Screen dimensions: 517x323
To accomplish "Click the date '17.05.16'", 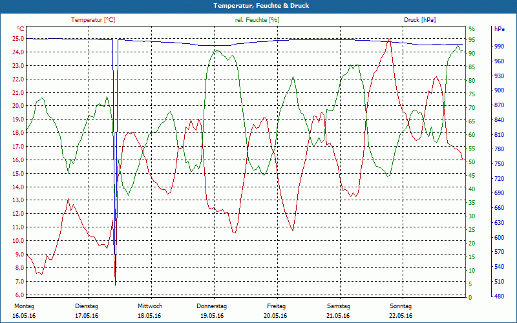I will click(87, 316).
